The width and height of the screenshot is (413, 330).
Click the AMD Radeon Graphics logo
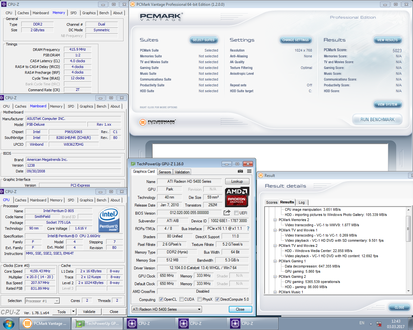click(x=237, y=196)
